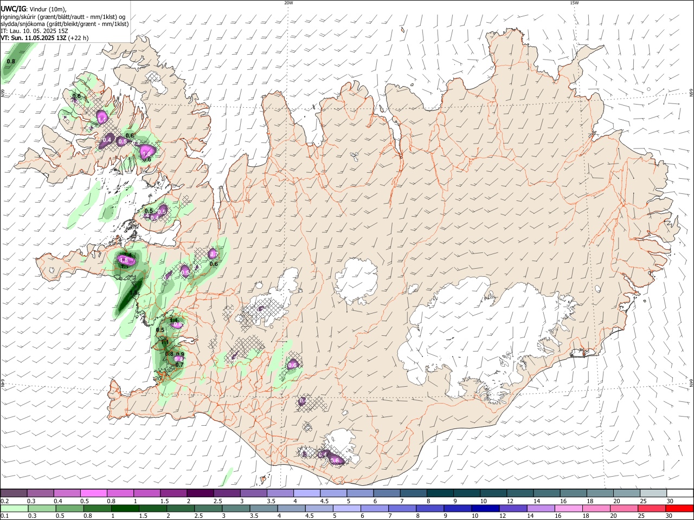Click the pale green 0.1 swatch on the rain scale
The width and height of the screenshot is (694, 520).
[14, 509]
